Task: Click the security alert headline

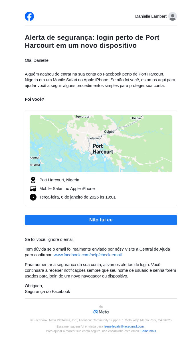Action: [x=92, y=41]
